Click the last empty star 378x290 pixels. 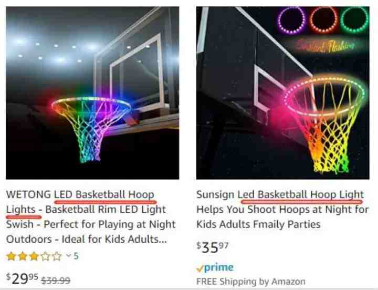click(57, 256)
